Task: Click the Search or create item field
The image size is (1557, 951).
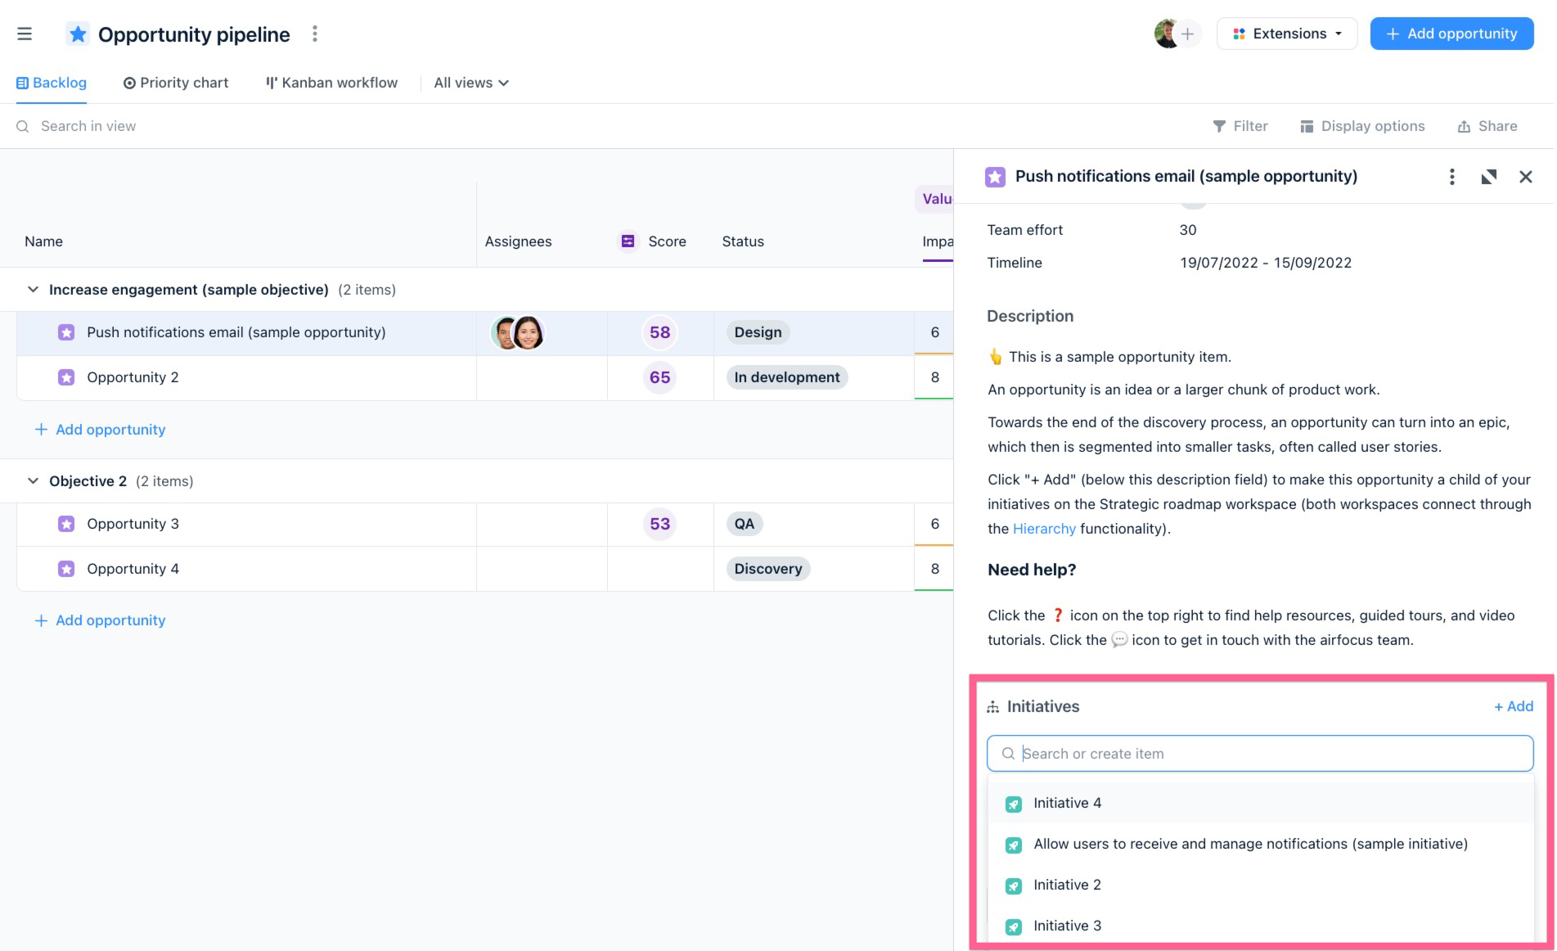Action: click(x=1260, y=754)
